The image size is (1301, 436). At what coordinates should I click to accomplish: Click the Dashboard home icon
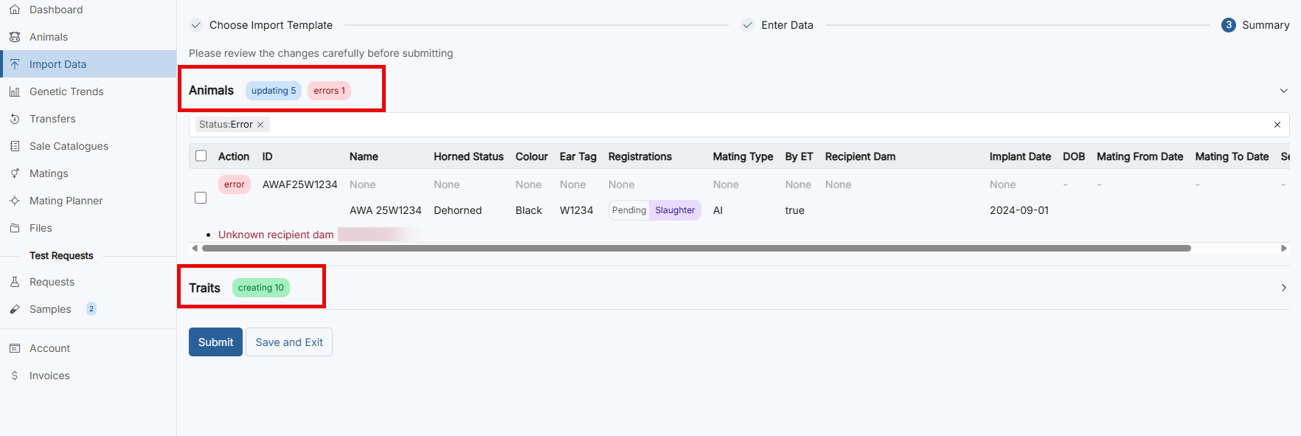point(15,10)
